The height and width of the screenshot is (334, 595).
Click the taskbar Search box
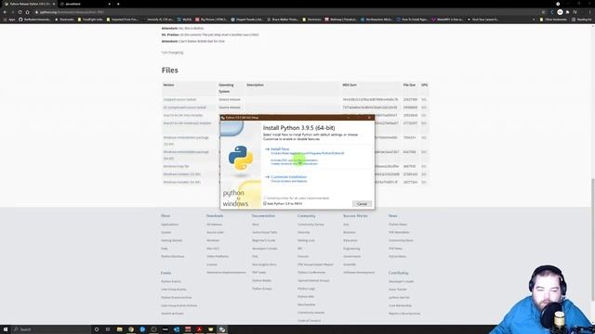(x=51, y=329)
